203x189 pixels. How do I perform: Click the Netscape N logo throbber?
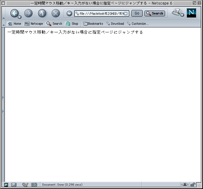coord(191,13)
